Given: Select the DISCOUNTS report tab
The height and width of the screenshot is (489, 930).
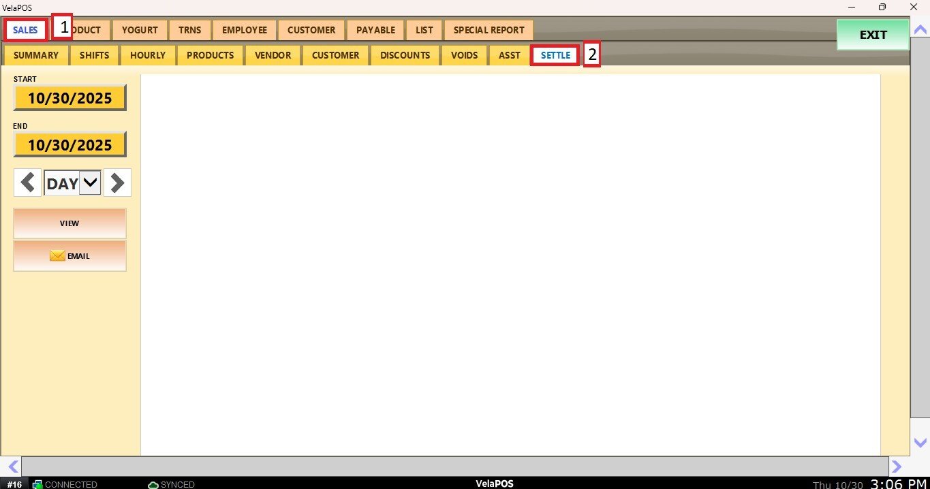Looking at the screenshot, I should [x=405, y=55].
